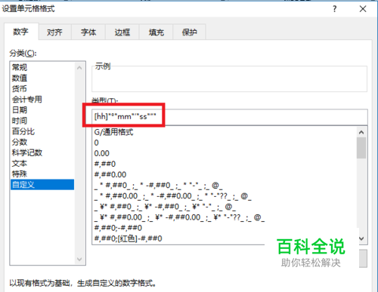Select the #,##0;-#,##0 format entry
The width and height of the screenshot is (378, 292).
pos(225,228)
